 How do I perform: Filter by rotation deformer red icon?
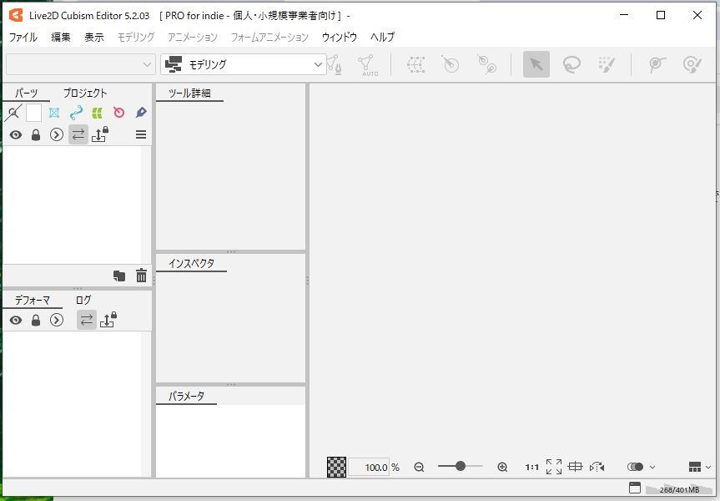(119, 113)
